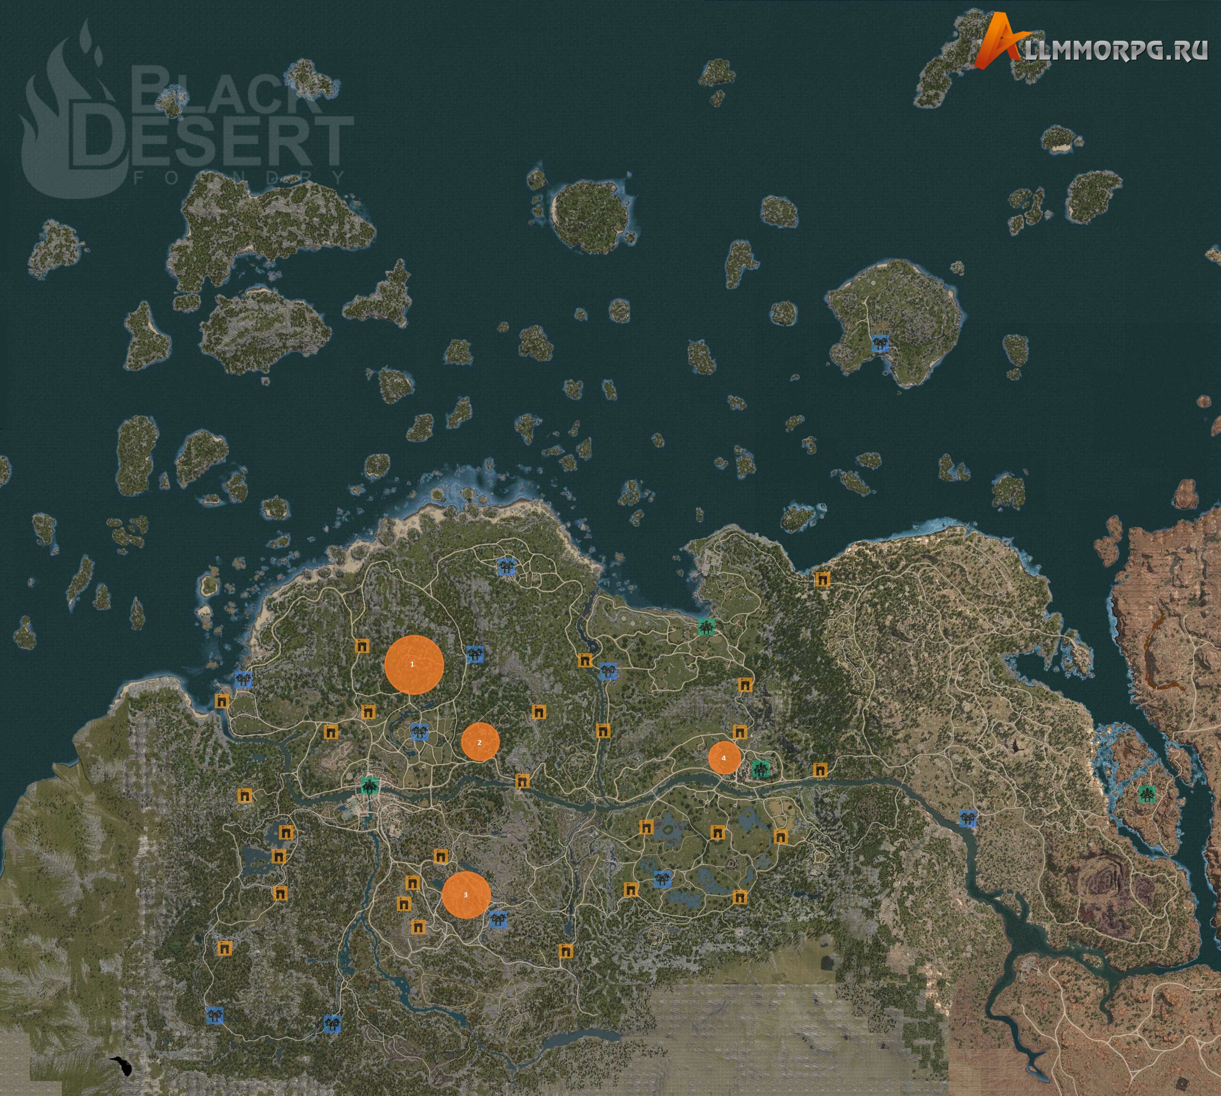
Task: Click orange gate icon just below-left of circle 1
Action: 368,712
